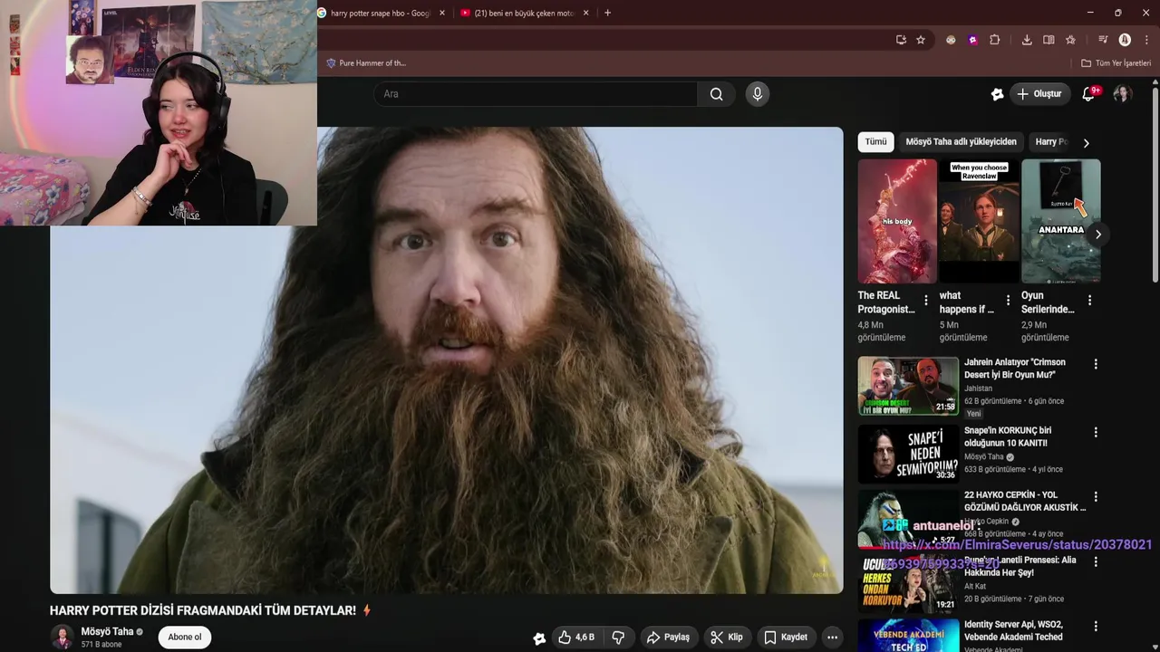Click the Ask sparkle icon beside Oluştur
Screen dimensions: 1160x652
(997, 94)
